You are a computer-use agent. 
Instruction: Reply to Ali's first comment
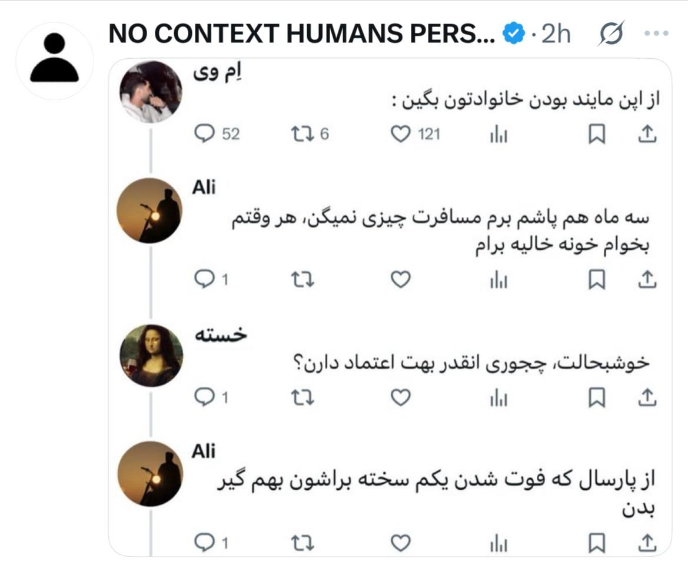pos(204,280)
